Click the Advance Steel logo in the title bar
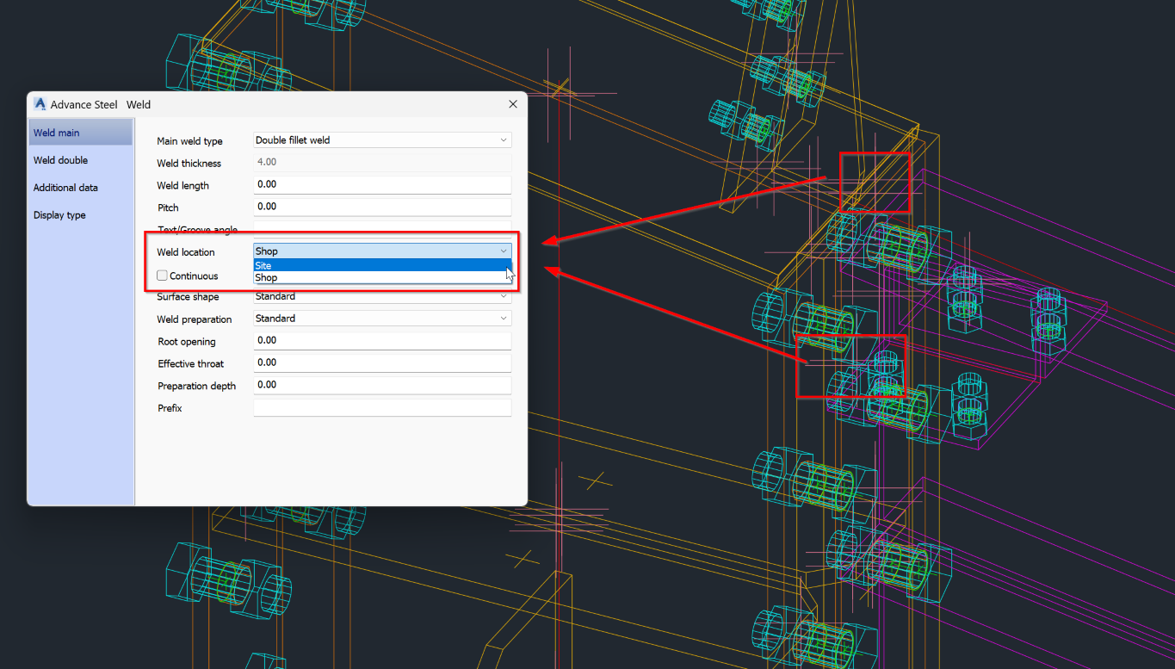This screenshot has width=1175, height=669. coord(40,103)
